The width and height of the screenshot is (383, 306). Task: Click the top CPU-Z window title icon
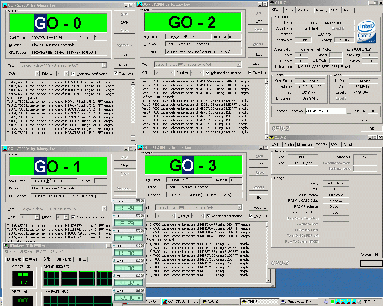coord(272,3)
